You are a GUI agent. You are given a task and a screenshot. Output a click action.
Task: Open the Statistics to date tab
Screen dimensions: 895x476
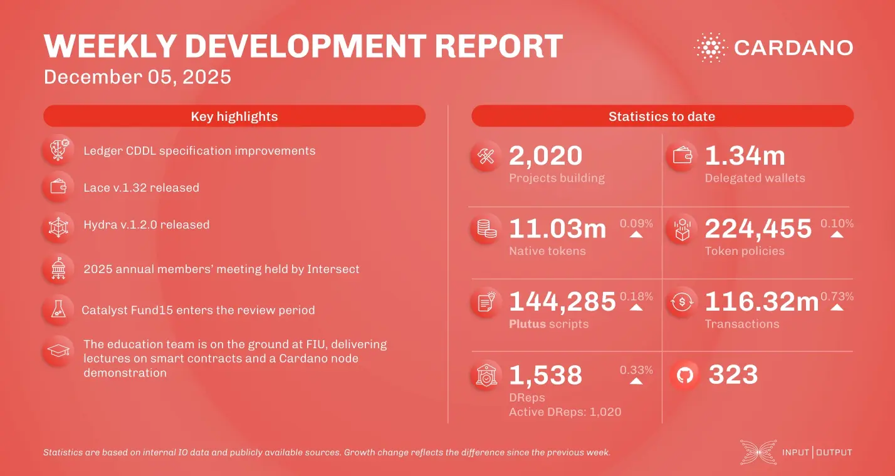(662, 116)
